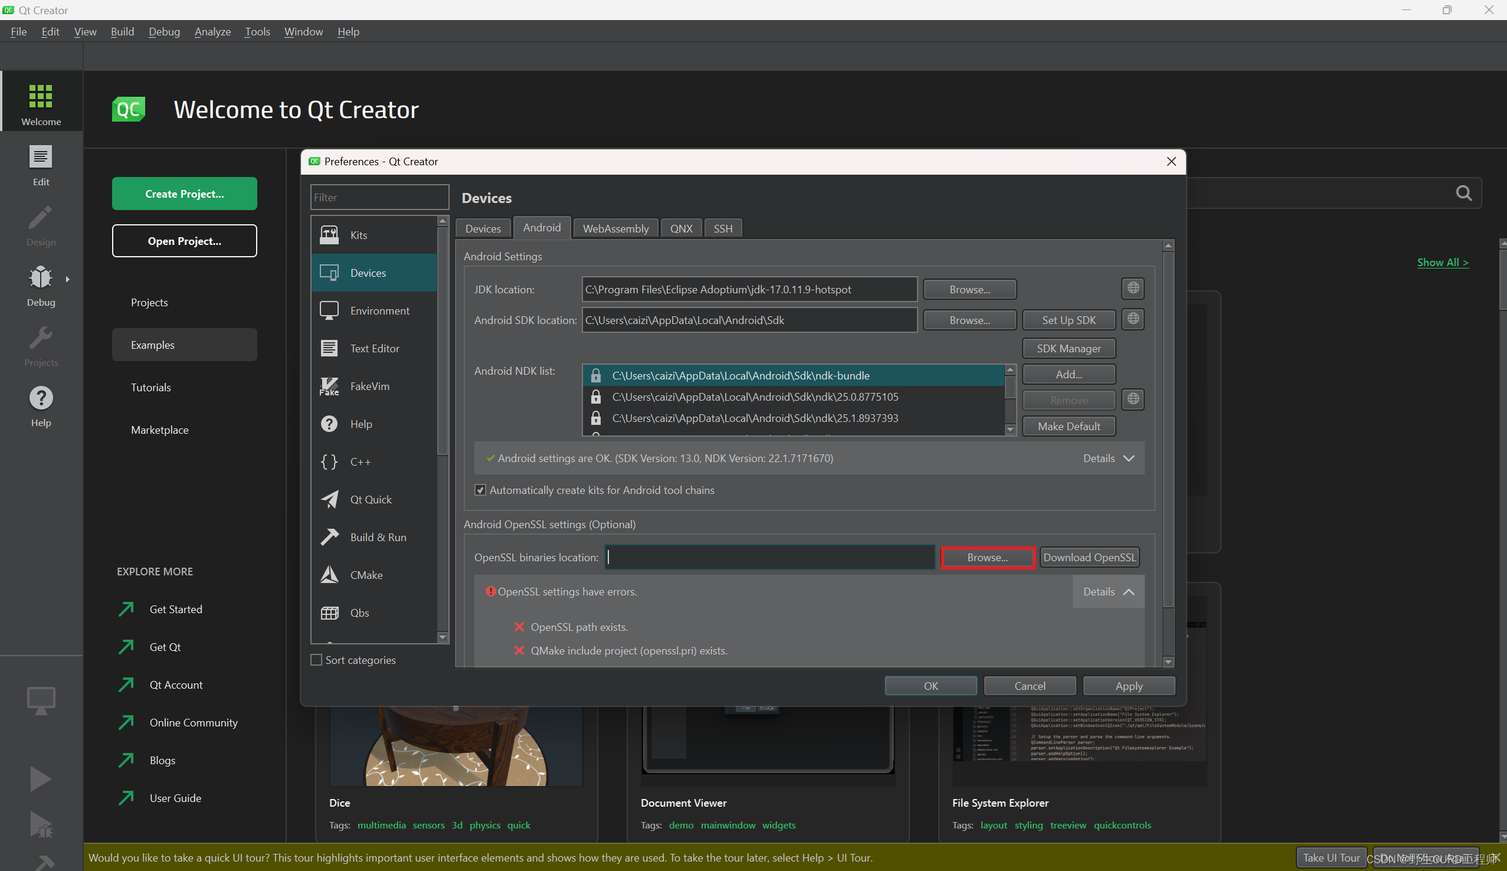Switch to the WebAssembly tab

pyautogui.click(x=615, y=228)
